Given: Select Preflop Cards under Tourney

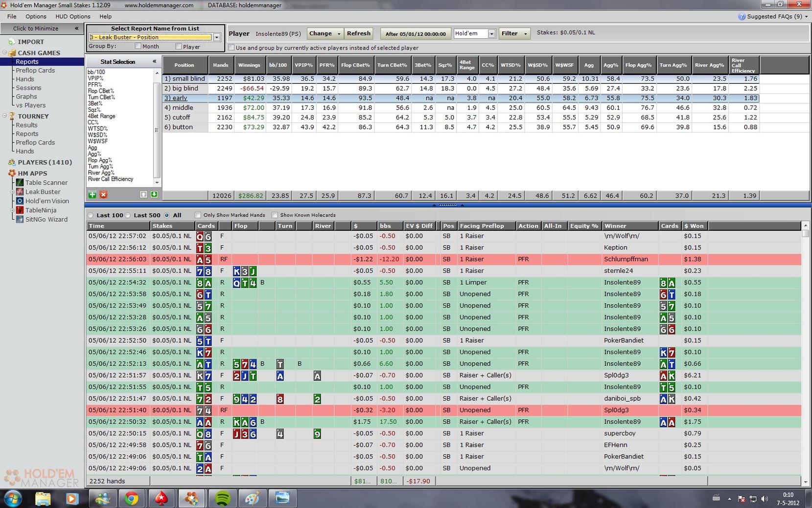Looking at the screenshot, I should click(35, 143).
